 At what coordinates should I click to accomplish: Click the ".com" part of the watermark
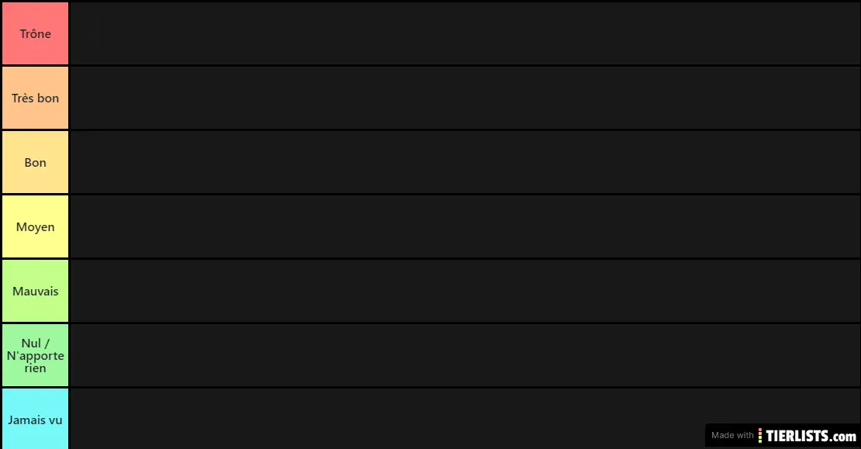tap(845, 437)
